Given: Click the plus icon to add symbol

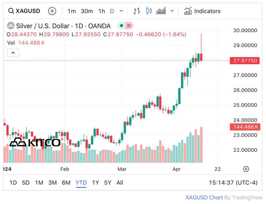Looking at the screenshot, I should coord(52,11).
